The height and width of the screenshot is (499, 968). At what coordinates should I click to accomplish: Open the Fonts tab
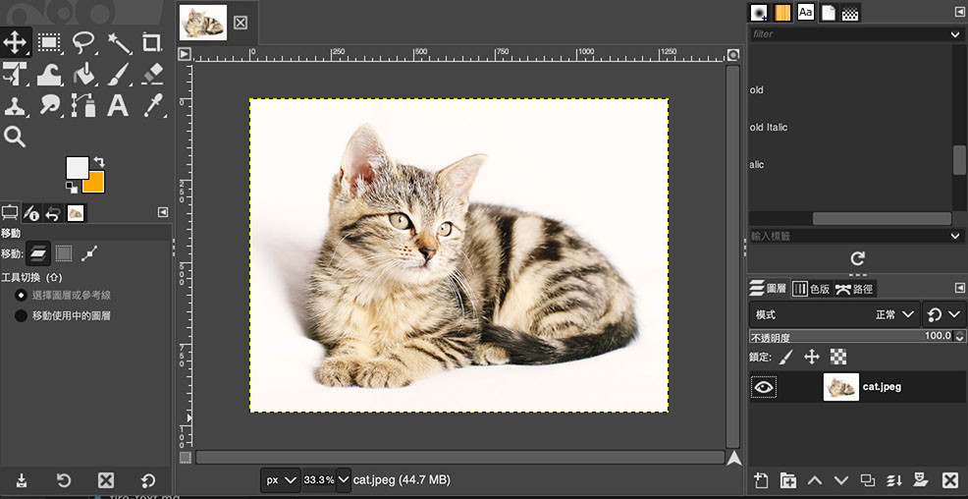806,13
